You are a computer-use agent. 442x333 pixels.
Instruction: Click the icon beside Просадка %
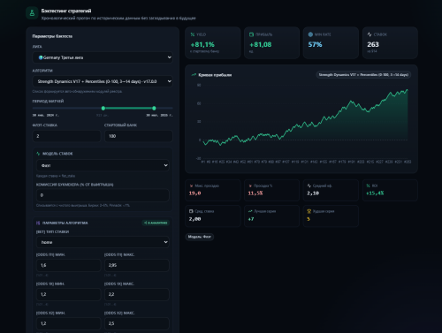tap(250, 185)
